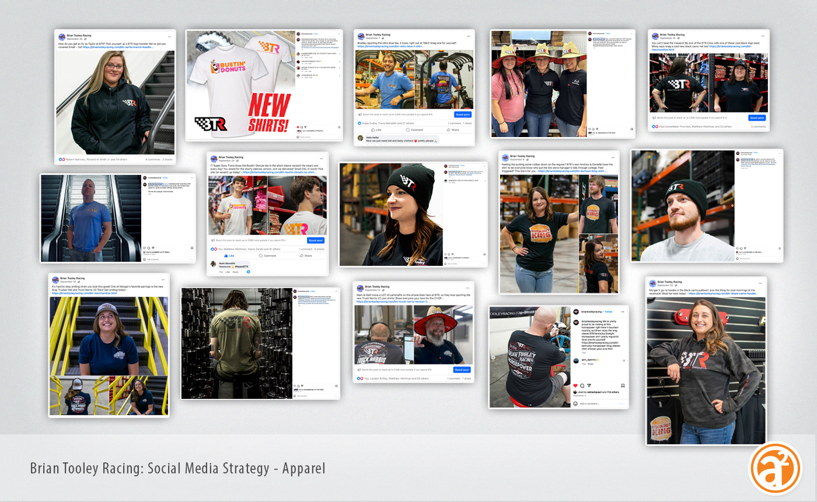
Task: Click the Add a comment field on the Kentucky Horsepower post
Action: point(595,403)
